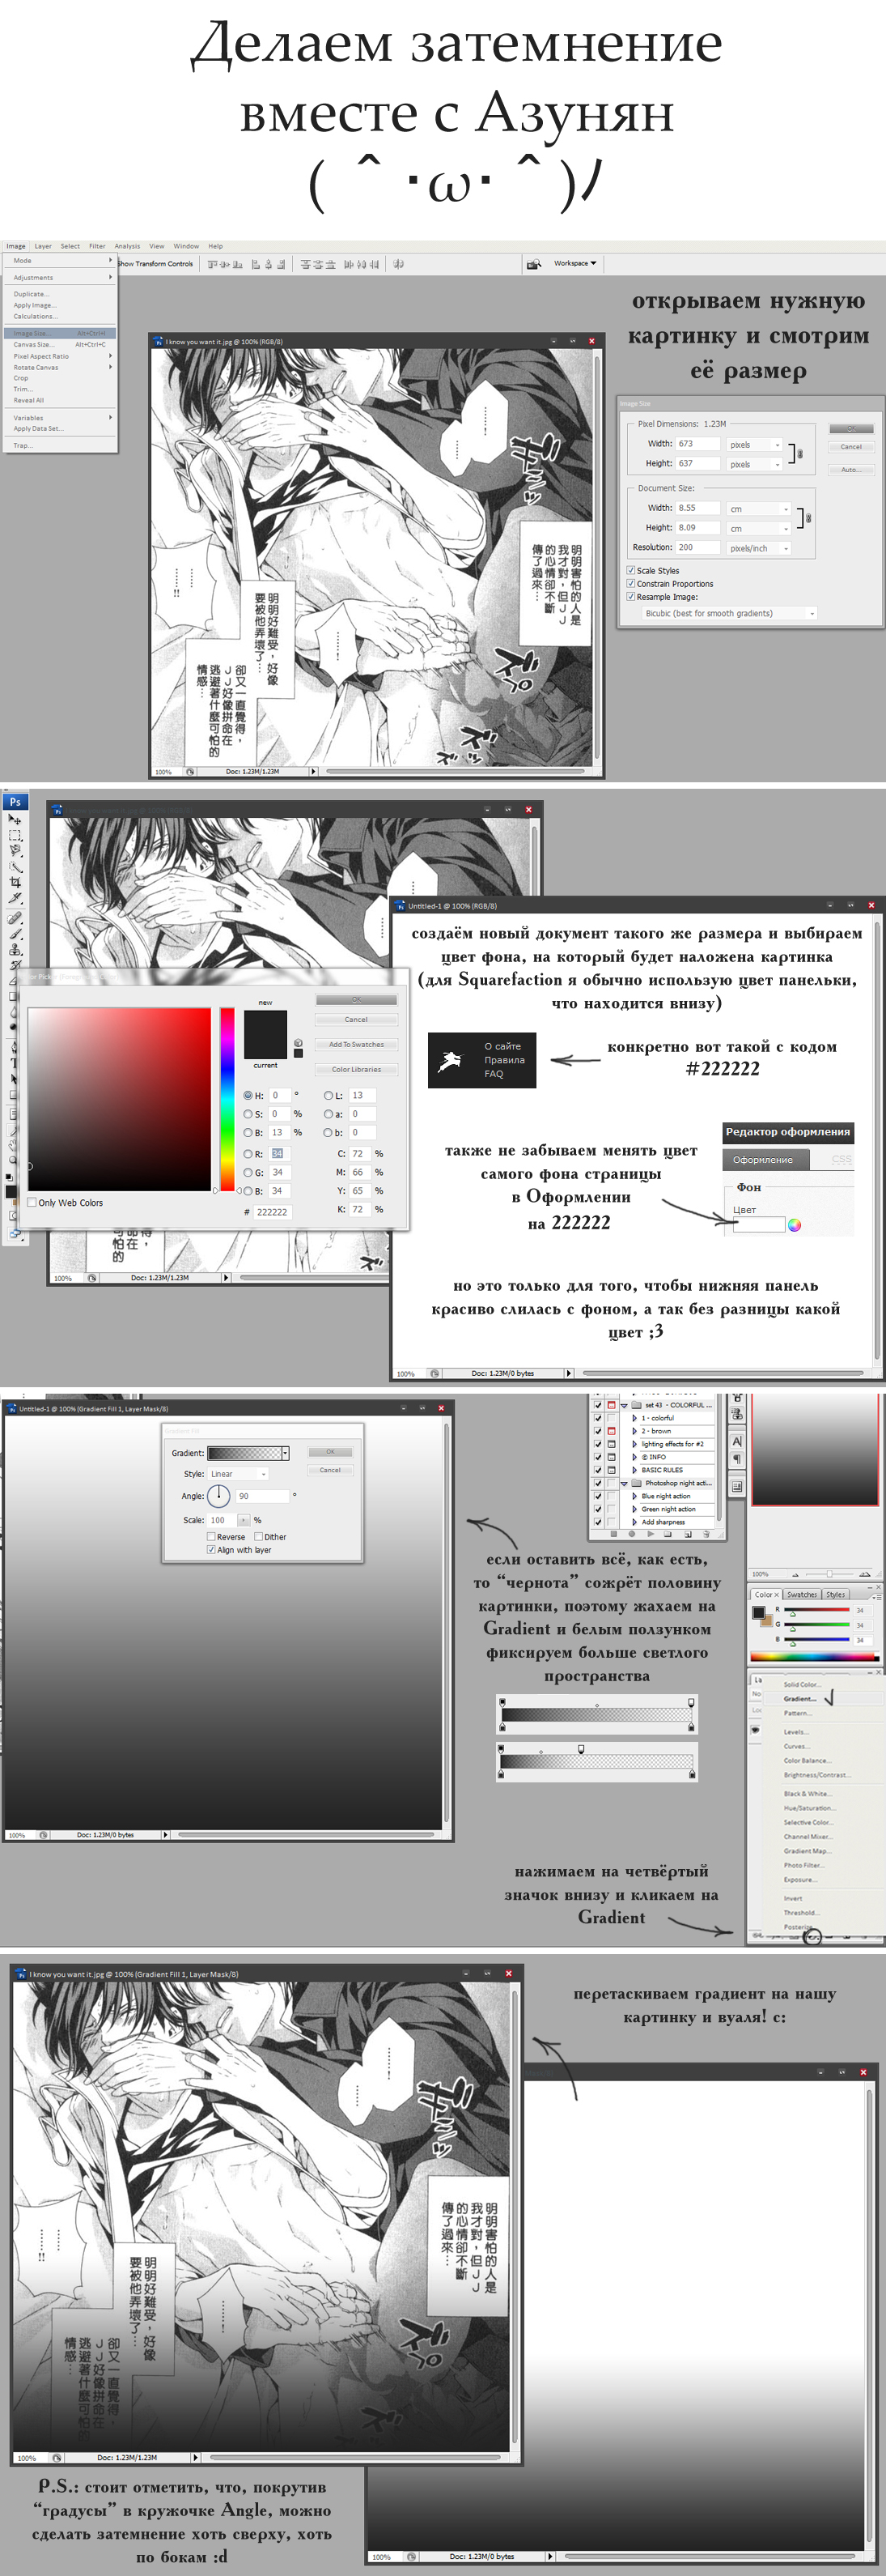Click OK in the Gradient Fill dialog
886x2576 pixels.
coord(331,1452)
